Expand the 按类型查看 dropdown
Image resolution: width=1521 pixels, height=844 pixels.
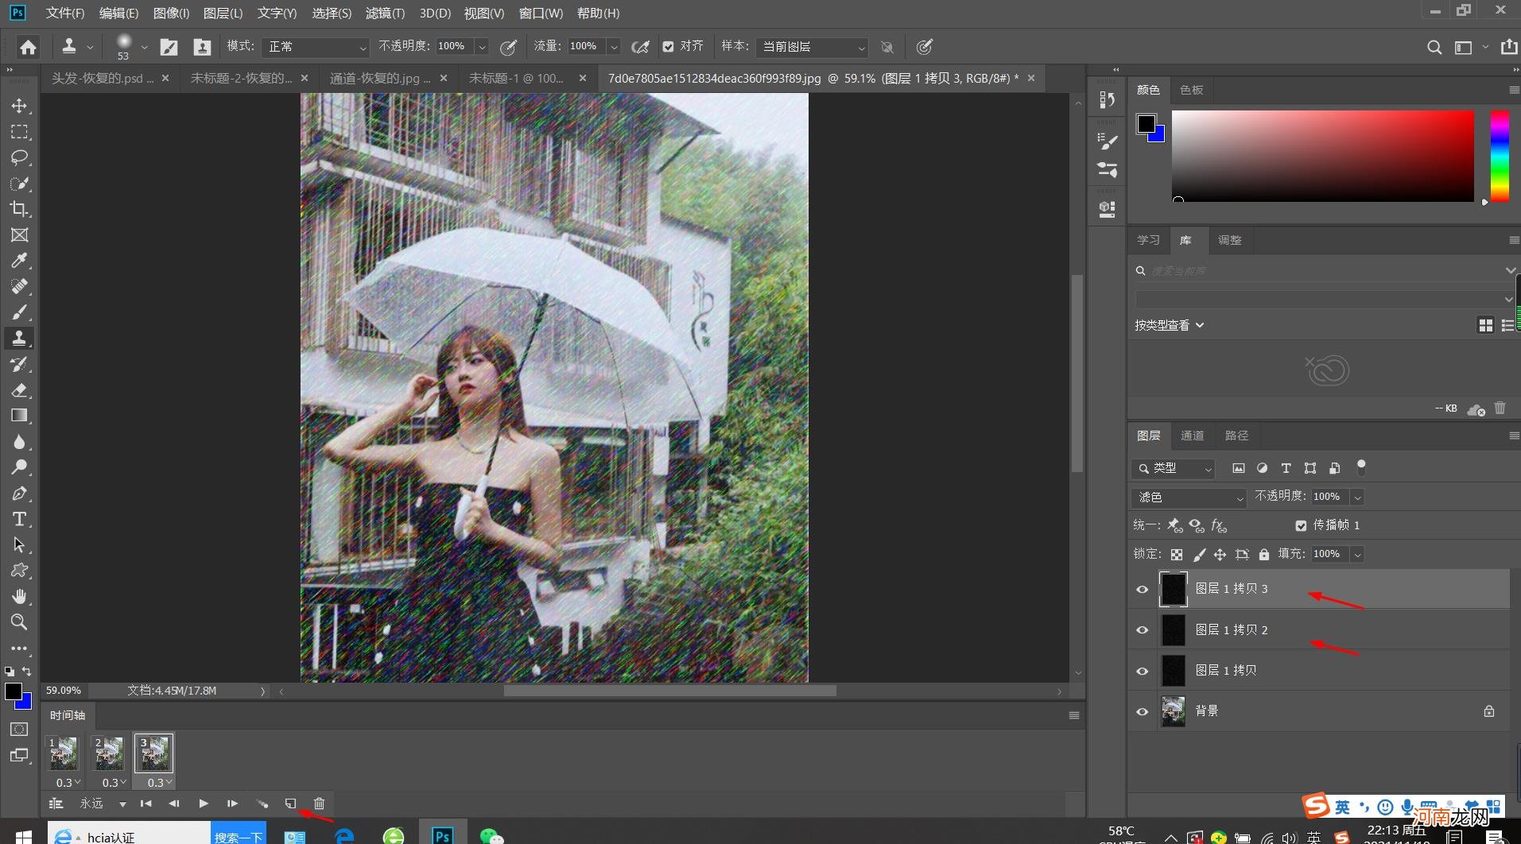coord(1170,325)
